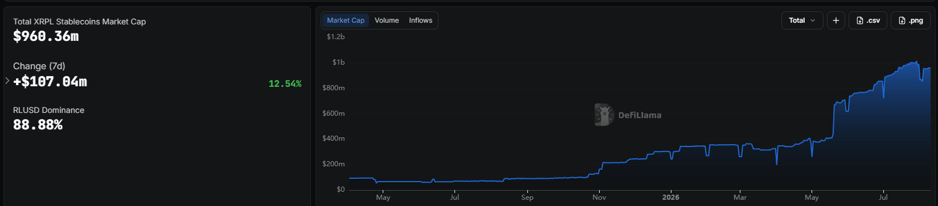Select the 12.54% change percentage
The width and height of the screenshot is (938, 206).
[x=285, y=84]
